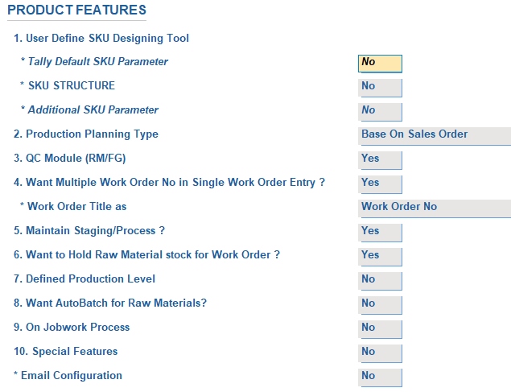Toggle the Defined Production Level No field

(x=380, y=280)
